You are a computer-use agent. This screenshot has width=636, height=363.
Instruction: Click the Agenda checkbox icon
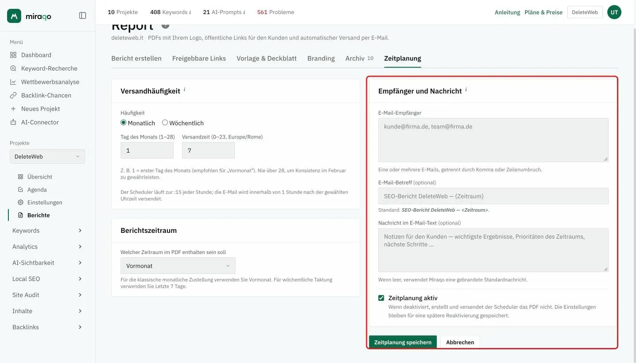click(x=20, y=190)
